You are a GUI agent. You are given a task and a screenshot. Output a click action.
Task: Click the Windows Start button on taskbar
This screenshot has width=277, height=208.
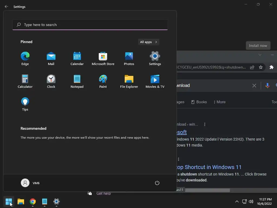[9, 201]
